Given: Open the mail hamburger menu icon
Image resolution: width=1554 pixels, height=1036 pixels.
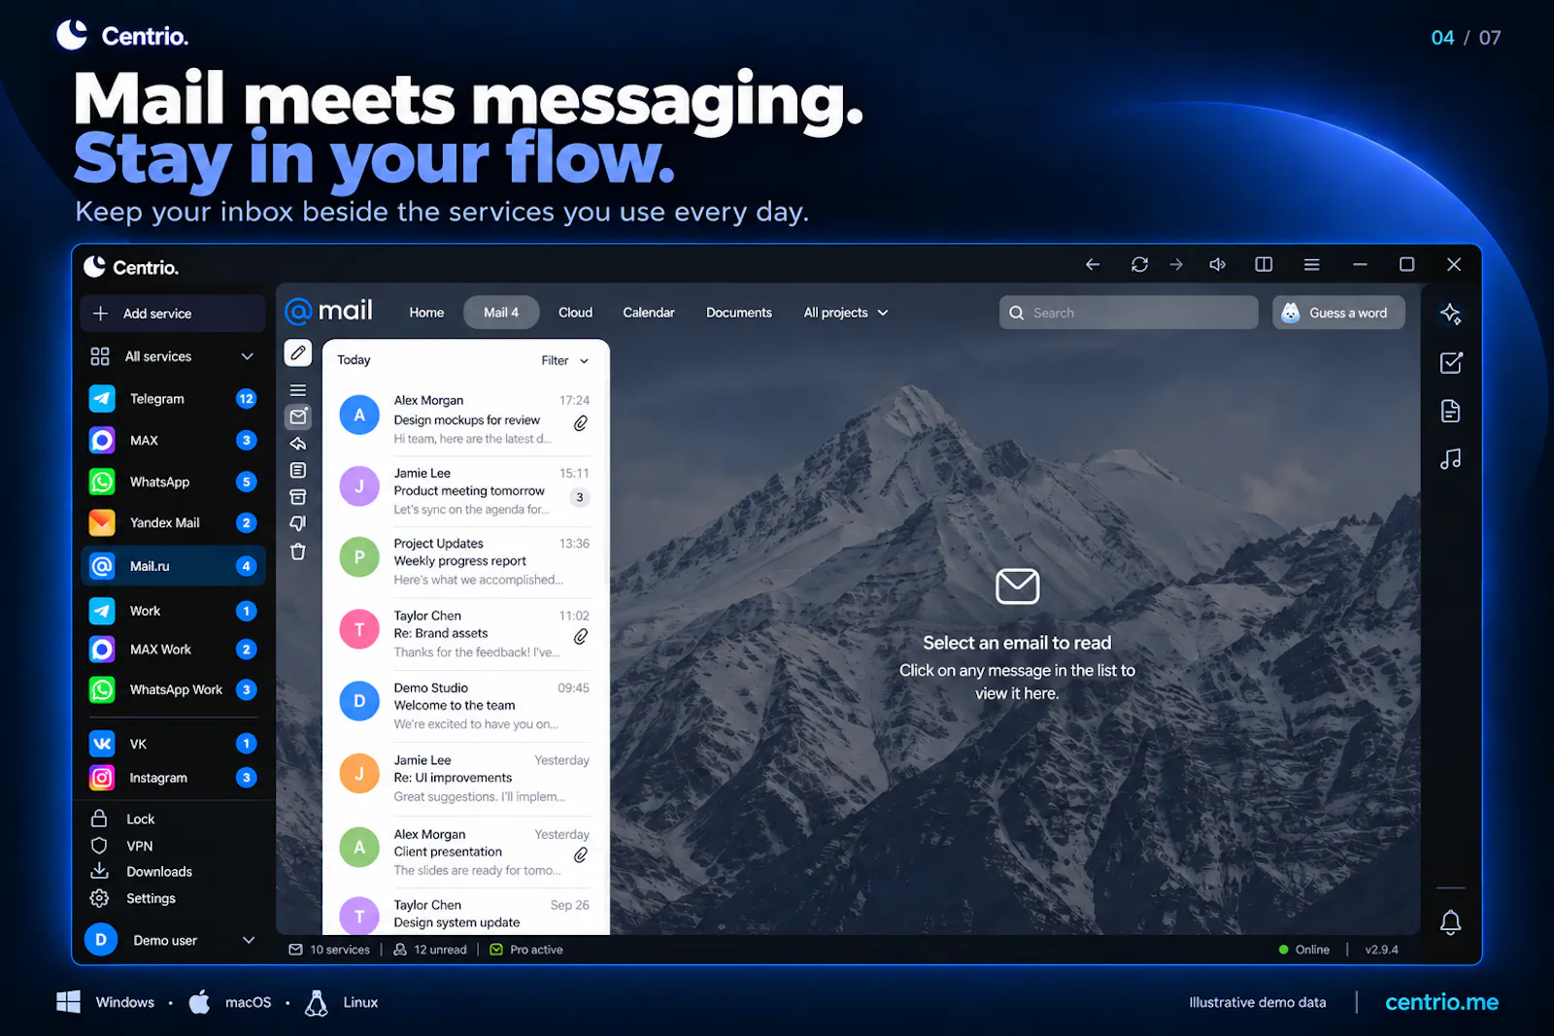Looking at the screenshot, I should (298, 390).
